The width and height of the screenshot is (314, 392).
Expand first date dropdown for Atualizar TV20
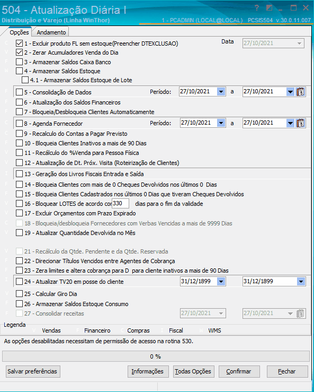(x=221, y=282)
